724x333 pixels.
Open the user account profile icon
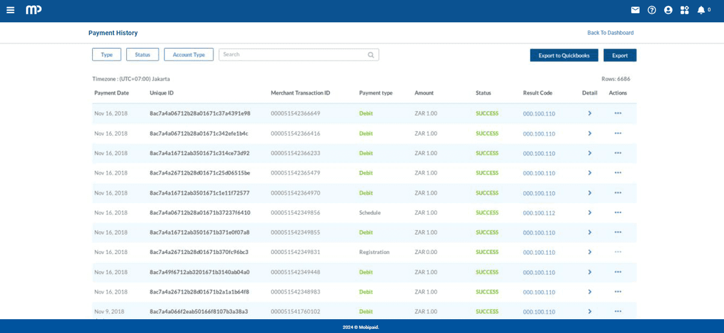pyautogui.click(x=668, y=10)
